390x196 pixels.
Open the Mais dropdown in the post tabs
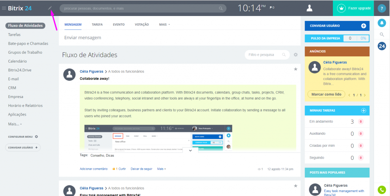[x=165, y=24]
